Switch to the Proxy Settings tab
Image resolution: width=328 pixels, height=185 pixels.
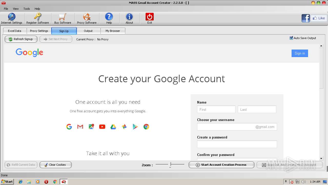point(39,31)
